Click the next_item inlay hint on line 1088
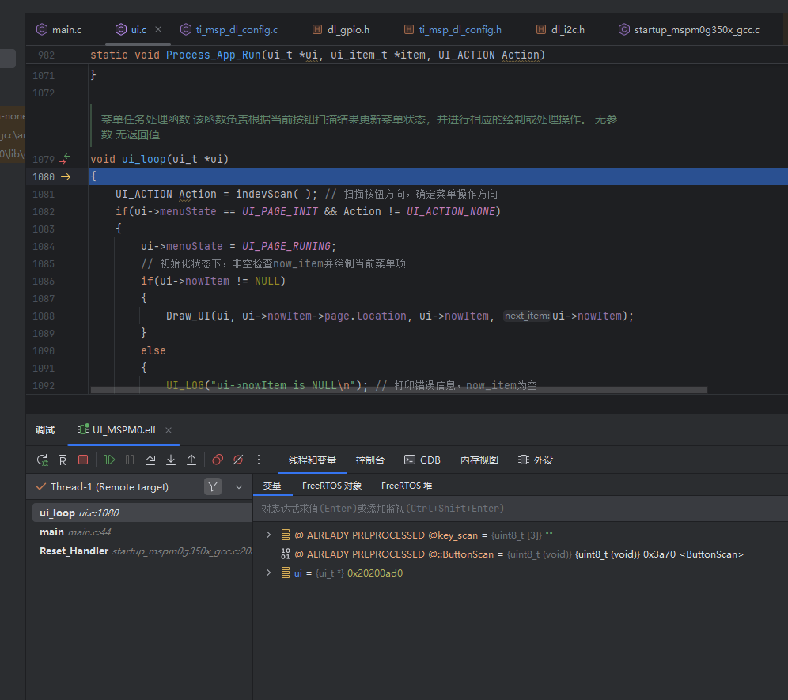This screenshot has height=700, width=788. 527,316
